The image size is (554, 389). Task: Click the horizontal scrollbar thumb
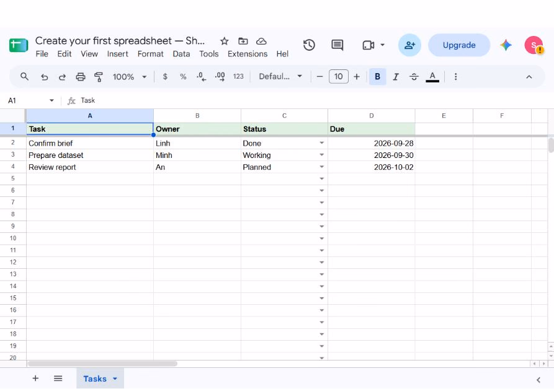point(102,364)
